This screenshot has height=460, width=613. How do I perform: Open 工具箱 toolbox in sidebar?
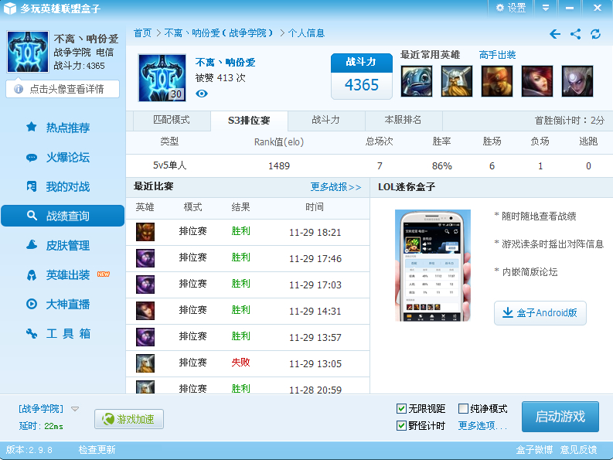coord(69,334)
